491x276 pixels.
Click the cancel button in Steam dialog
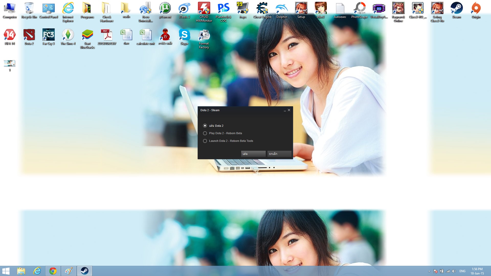tap(279, 154)
